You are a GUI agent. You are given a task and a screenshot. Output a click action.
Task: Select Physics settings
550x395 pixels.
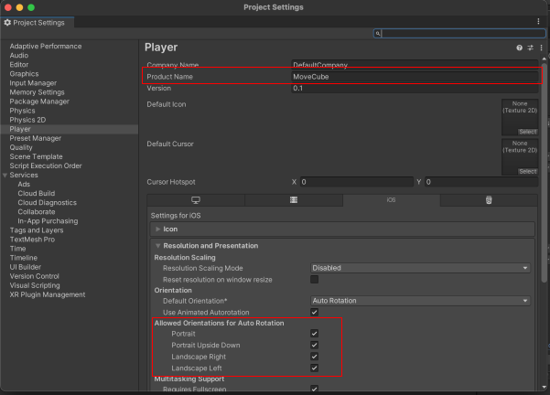[22, 111]
